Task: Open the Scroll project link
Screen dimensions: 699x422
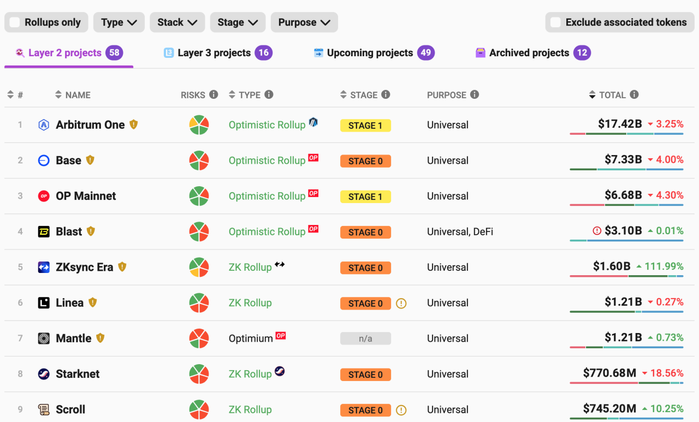Action: click(x=70, y=409)
